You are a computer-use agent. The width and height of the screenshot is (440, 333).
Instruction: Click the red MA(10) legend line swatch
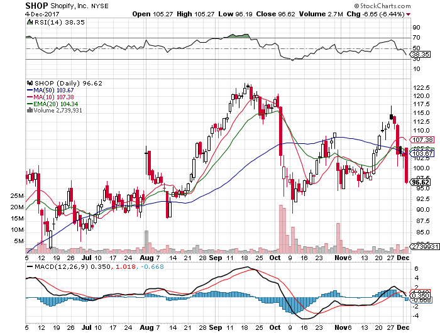point(30,97)
